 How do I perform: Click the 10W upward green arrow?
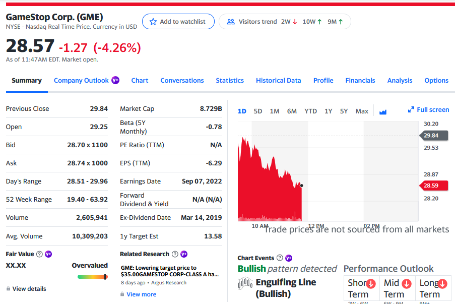point(319,22)
